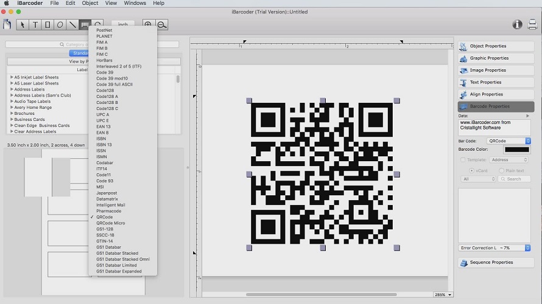Select the Plain text radio button
Screen dimensions: 542x304
click(x=501, y=170)
